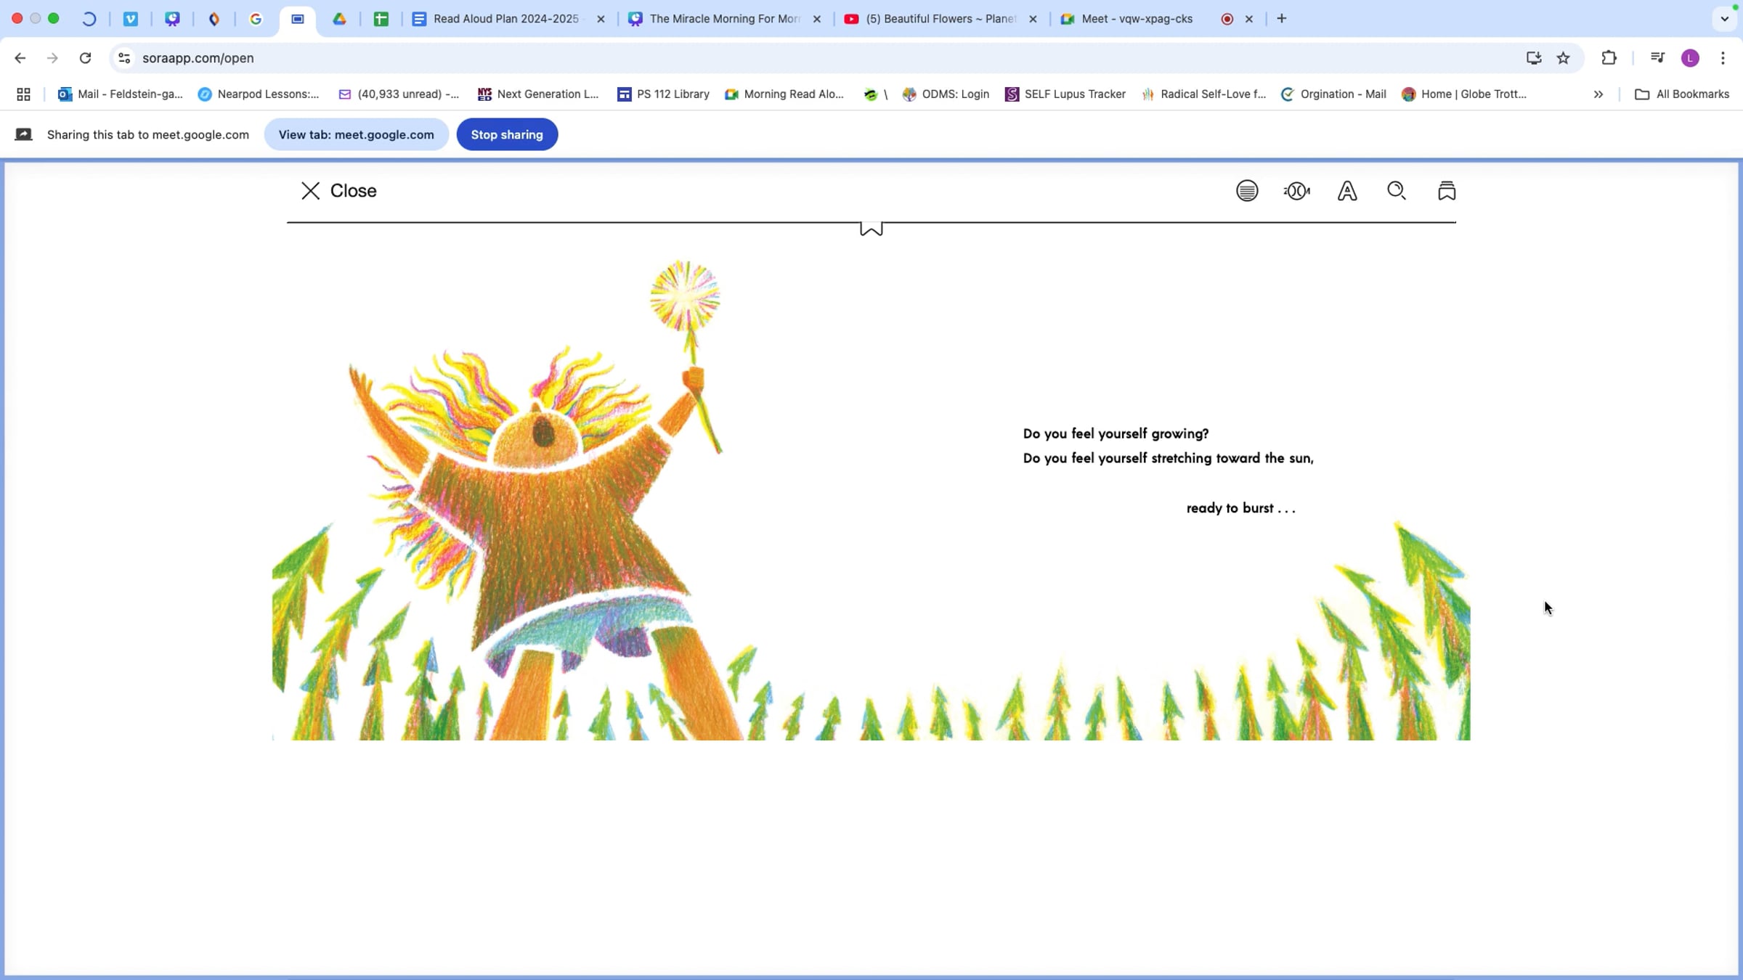Go back to the previous page in Chrome
Image resolution: width=1743 pixels, height=980 pixels.
pyautogui.click(x=20, y=58)
